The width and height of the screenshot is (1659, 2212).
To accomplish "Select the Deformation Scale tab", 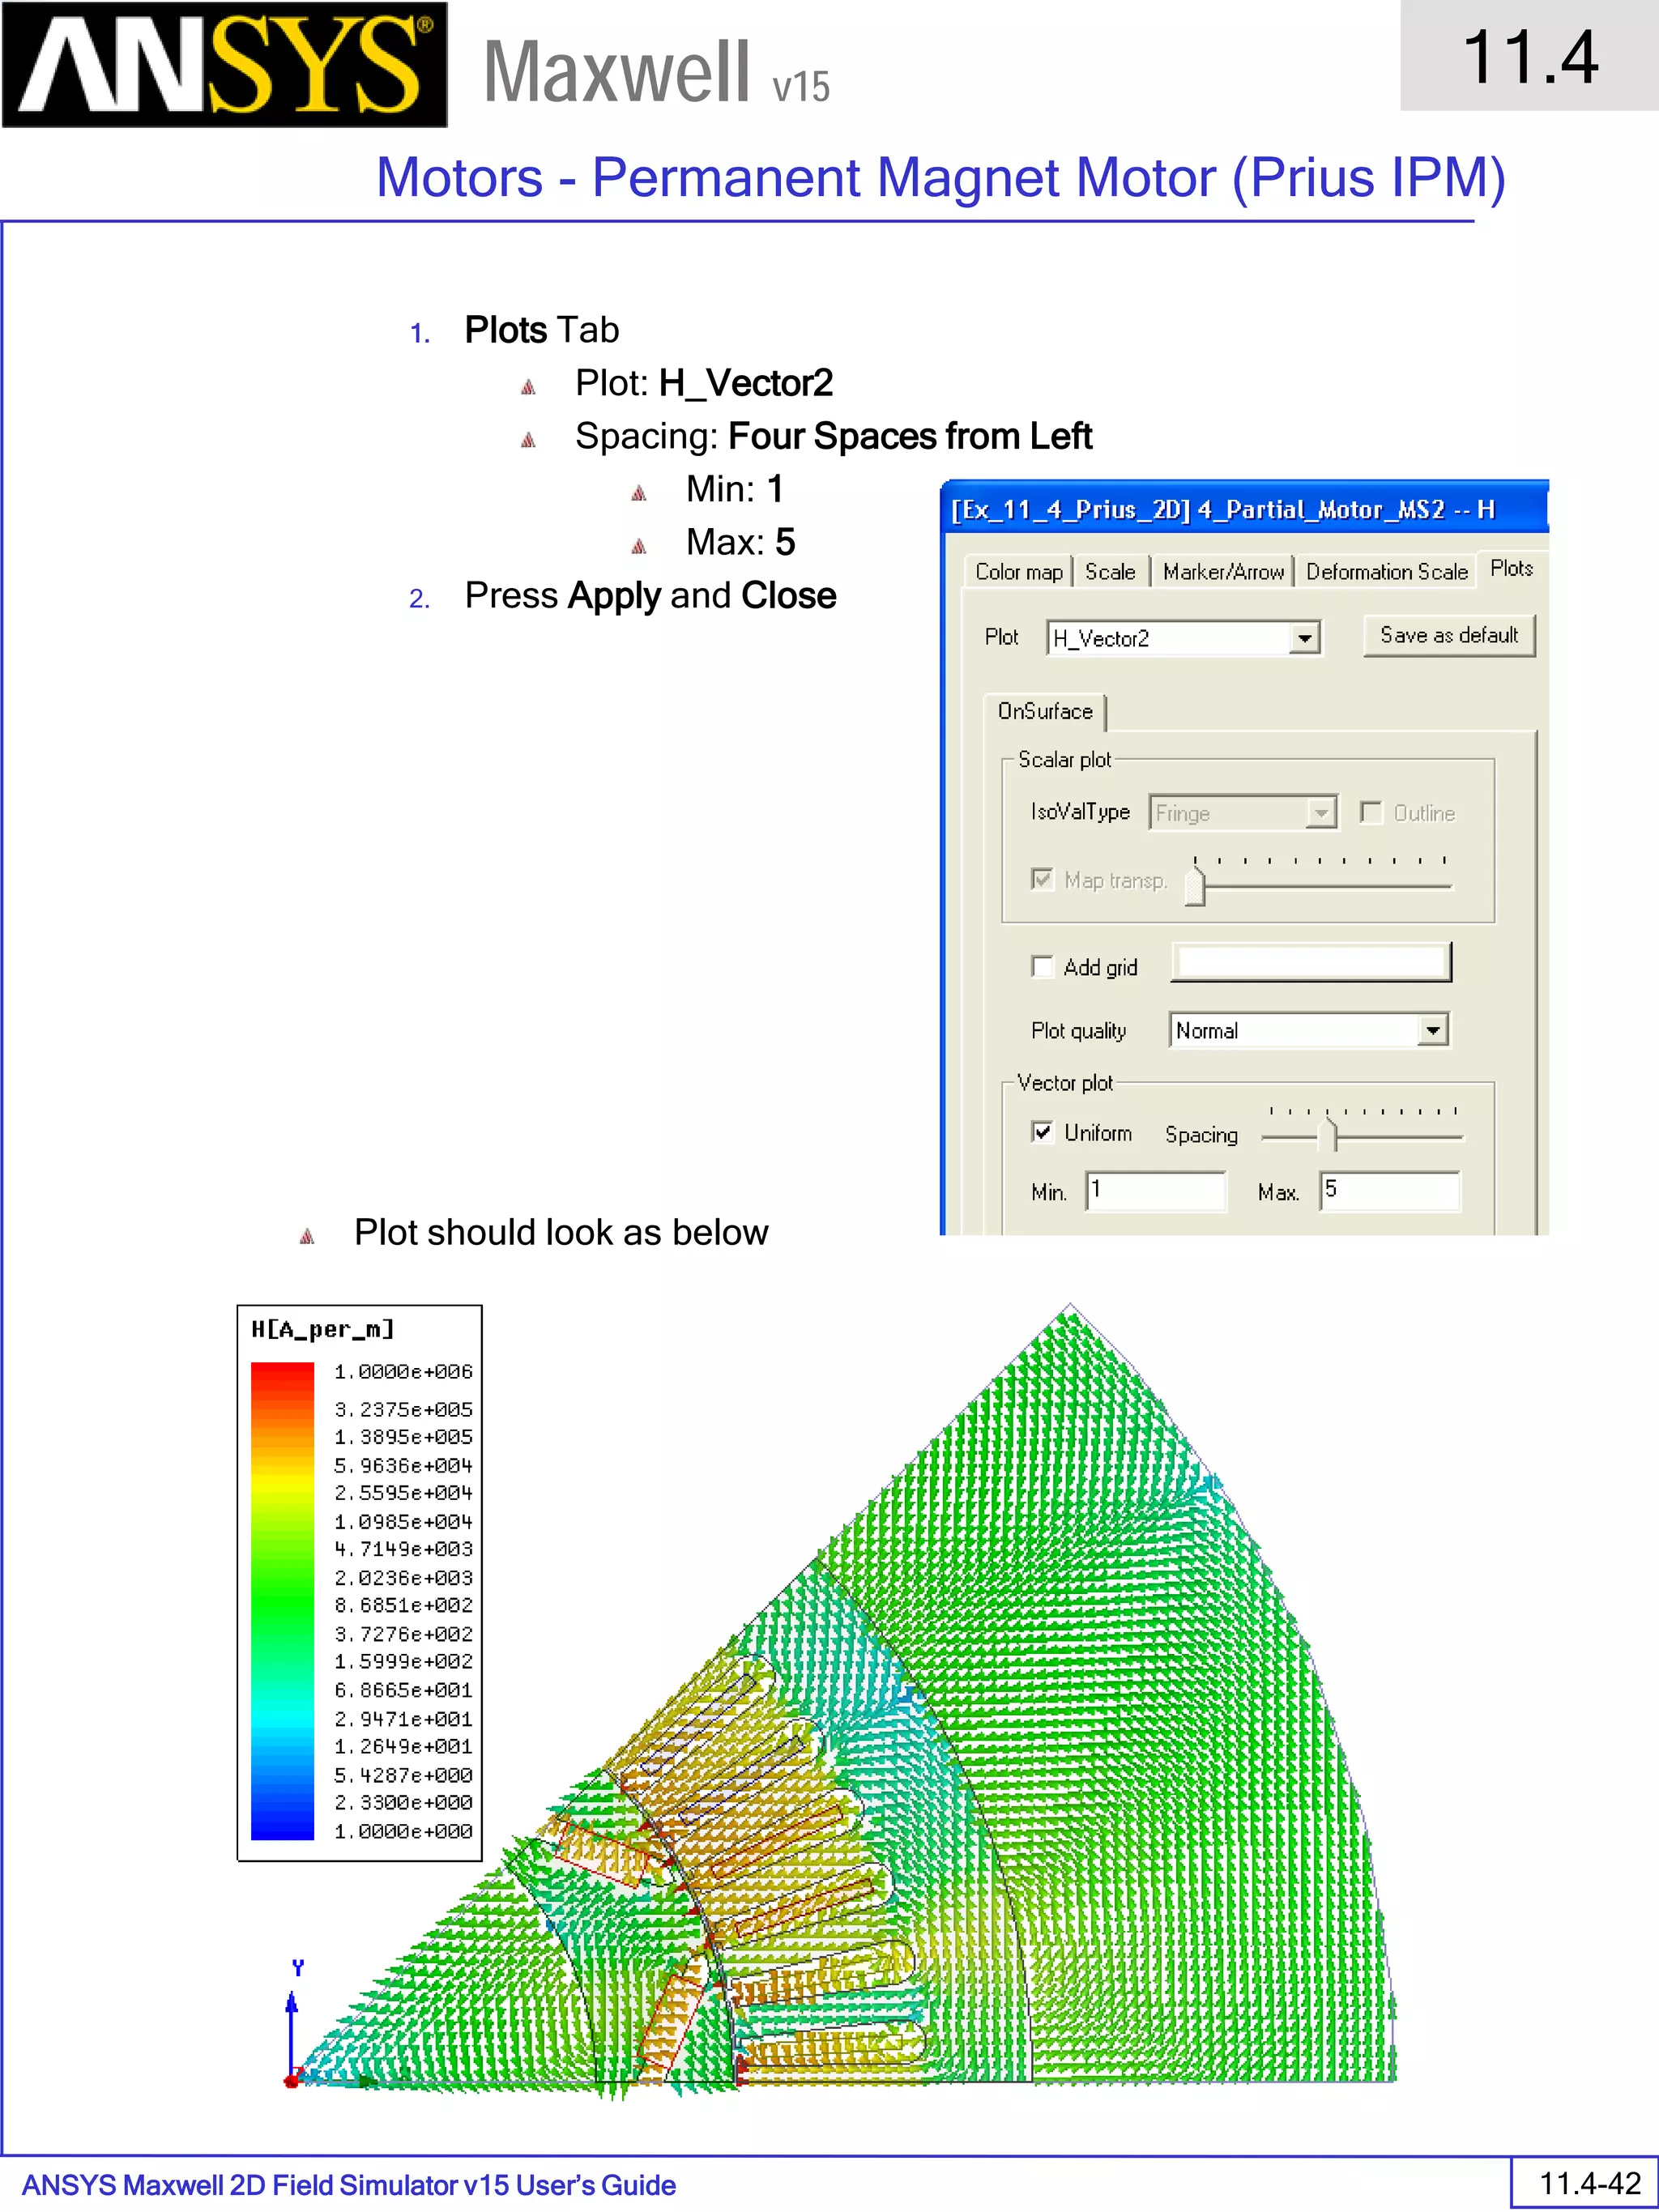I will pyautogui.click(x=1386, y=572).
